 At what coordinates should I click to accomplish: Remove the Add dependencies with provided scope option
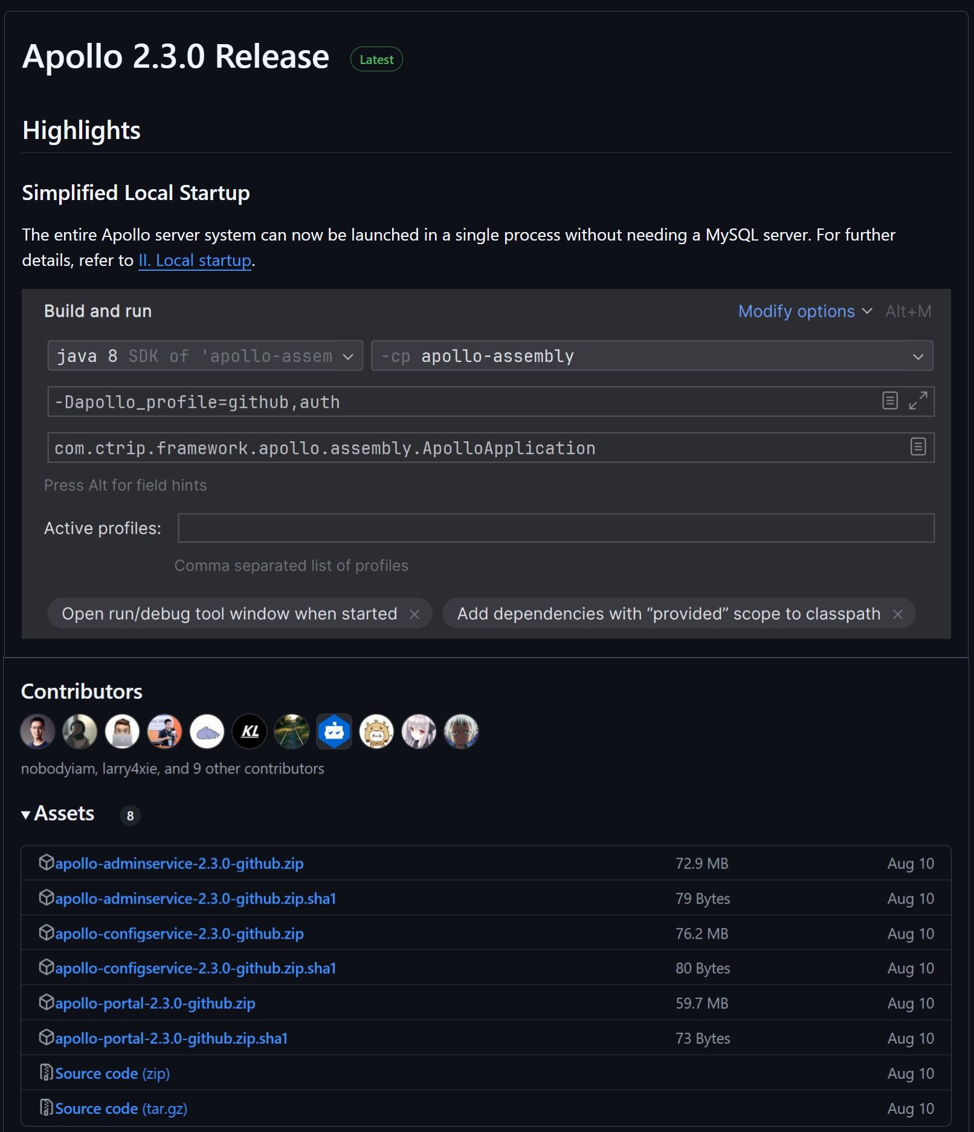(x=898, y=614)
